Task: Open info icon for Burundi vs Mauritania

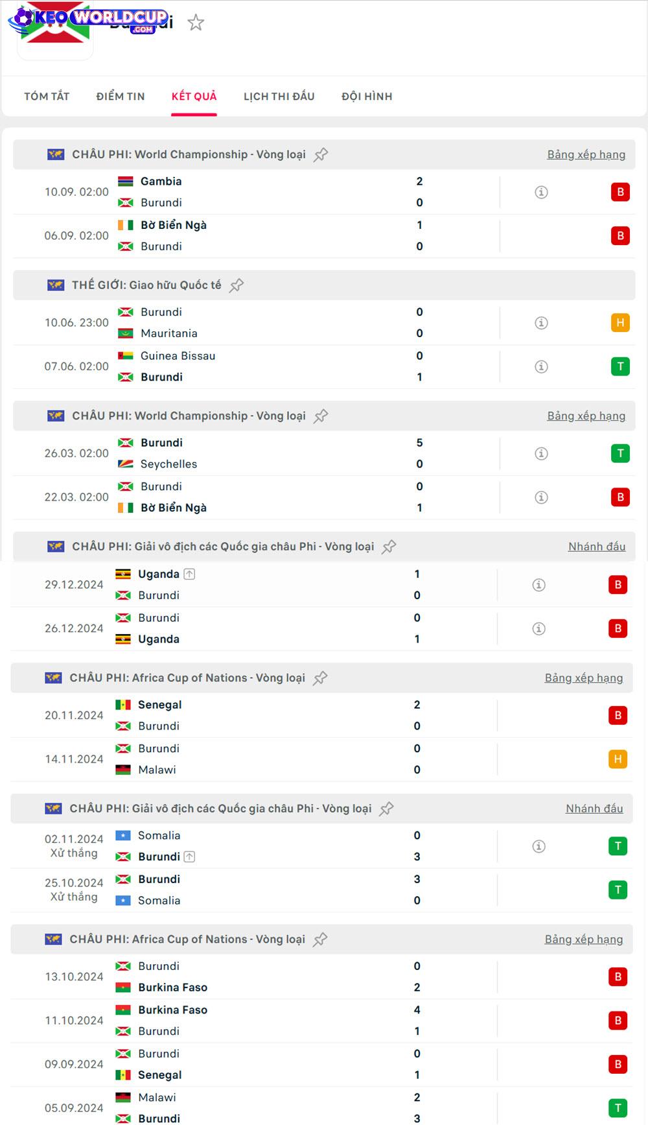Action: pyautogui.click(x=541, y=323)
